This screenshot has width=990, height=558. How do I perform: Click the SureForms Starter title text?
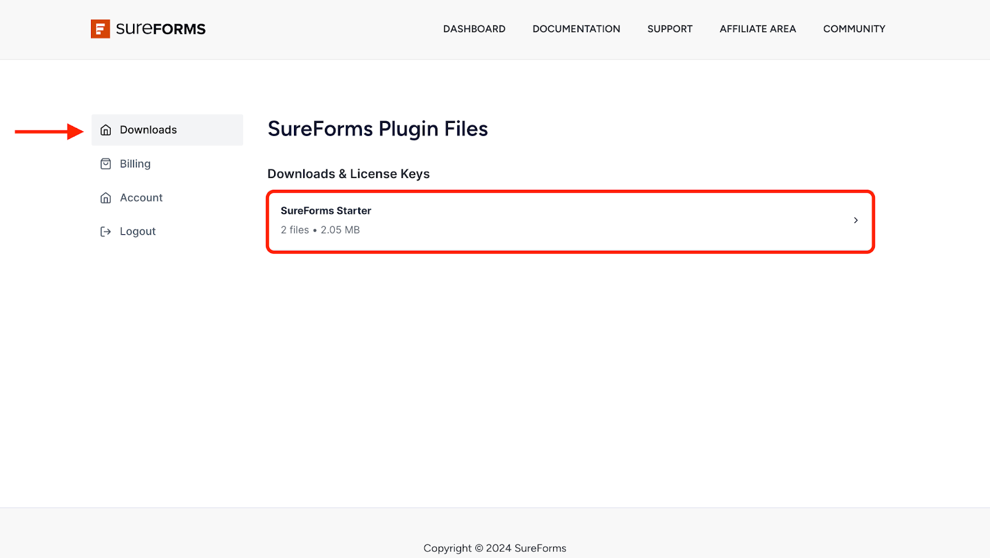[x=326, y=211]
